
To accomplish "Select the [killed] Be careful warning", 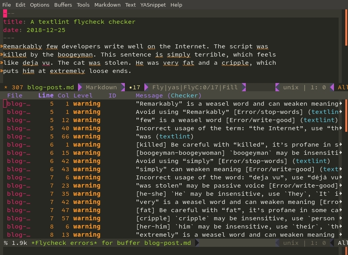I will coord(172,145).
